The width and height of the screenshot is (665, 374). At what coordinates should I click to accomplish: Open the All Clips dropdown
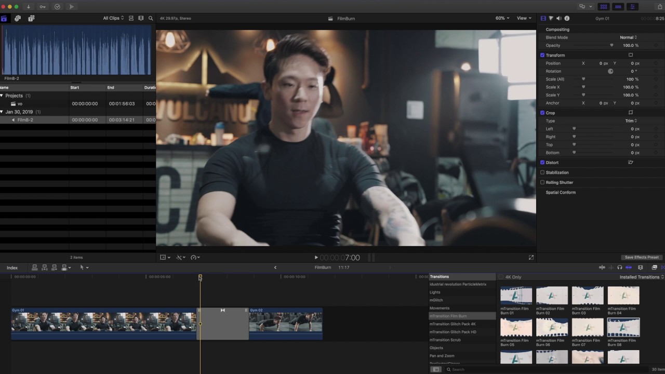click(112, 18)
